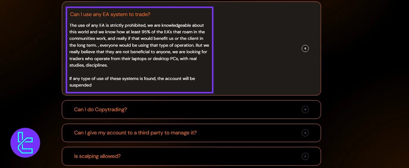409x168 pixels.
Task: Click the words "studies, disciplines." in the answer
Action: click(x=88, y=65)
